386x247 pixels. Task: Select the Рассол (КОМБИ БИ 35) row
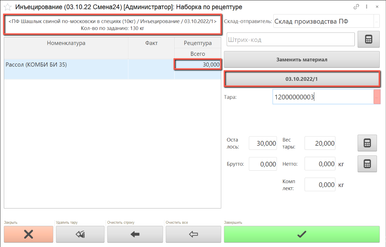click(66, 65)
